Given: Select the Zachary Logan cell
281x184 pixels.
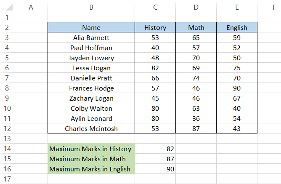Looking at the screenshot, I should pyautogui.click(x=91, y=98).
